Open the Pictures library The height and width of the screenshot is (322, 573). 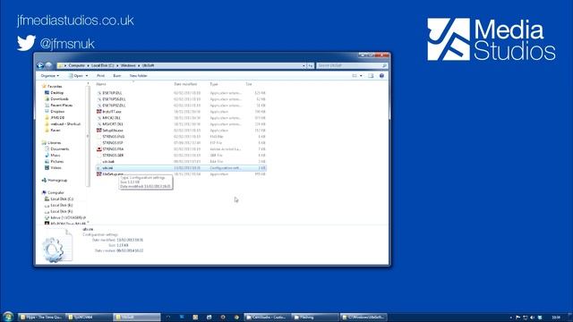pos(57,161)
